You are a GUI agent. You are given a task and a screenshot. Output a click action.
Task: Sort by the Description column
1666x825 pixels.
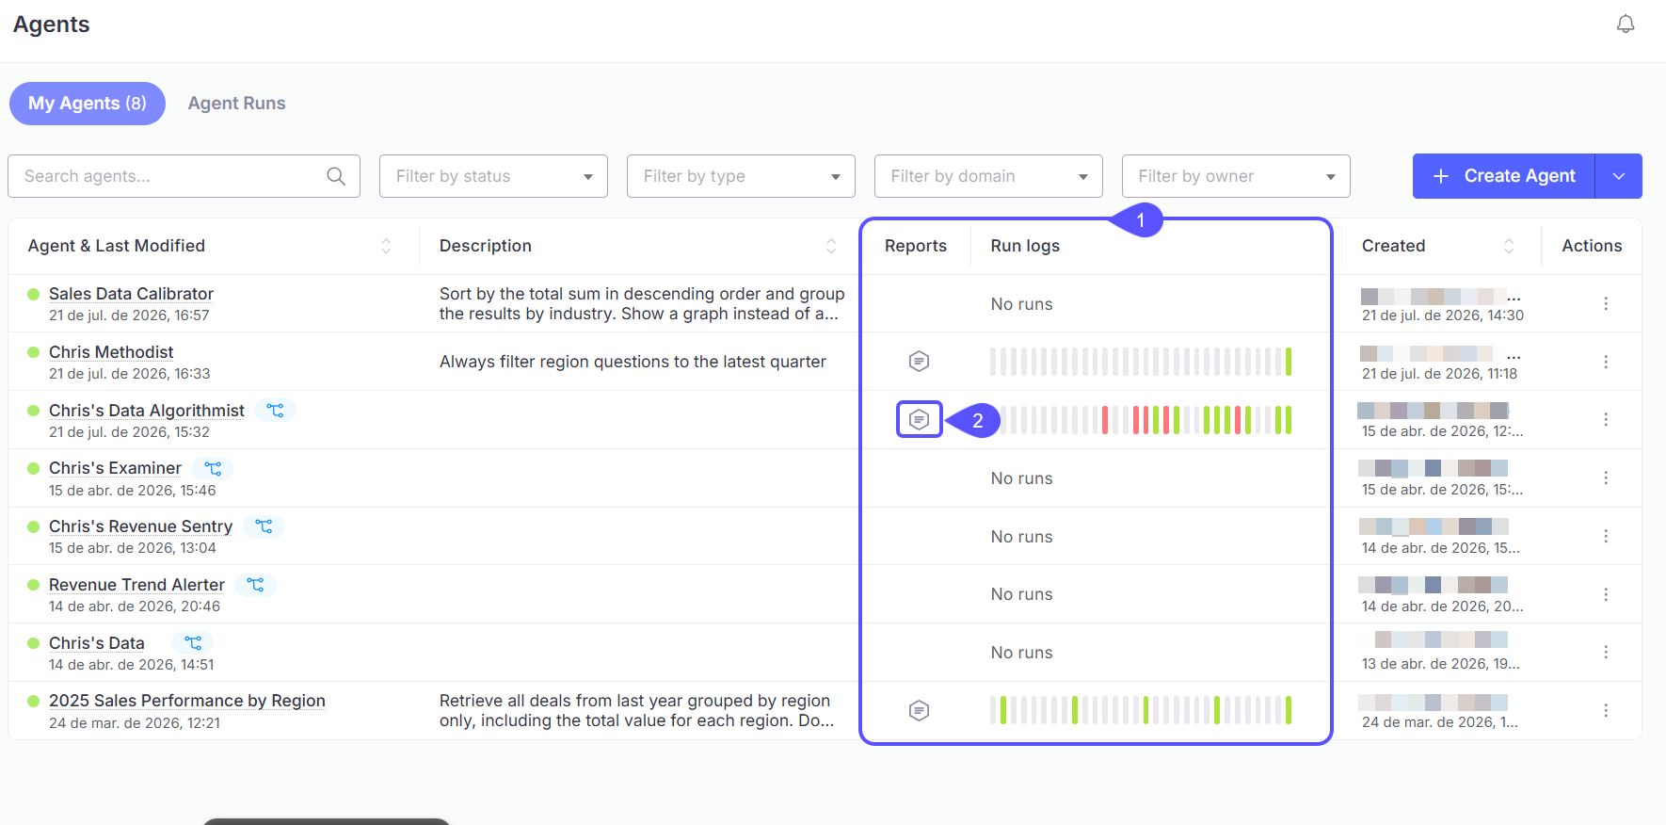(831, 246)
